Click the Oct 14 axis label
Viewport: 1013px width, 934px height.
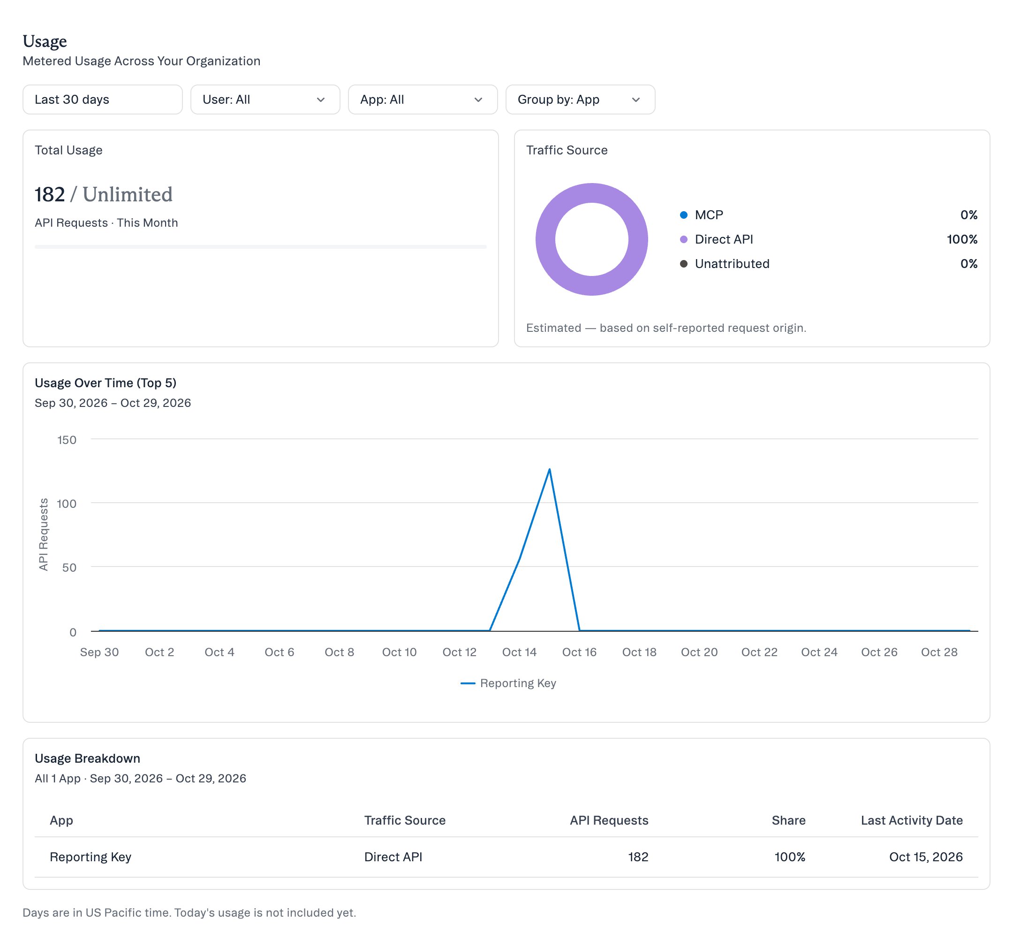coord(519,652)
